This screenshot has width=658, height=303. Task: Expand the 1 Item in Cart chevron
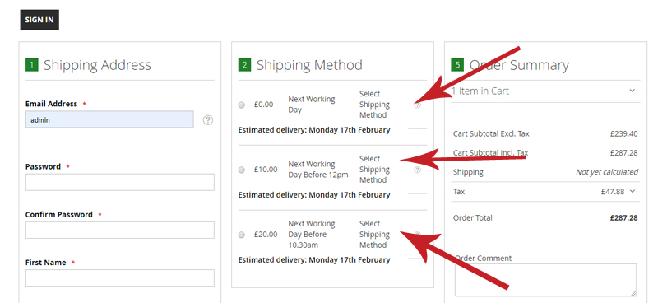(x=632, y=91)
